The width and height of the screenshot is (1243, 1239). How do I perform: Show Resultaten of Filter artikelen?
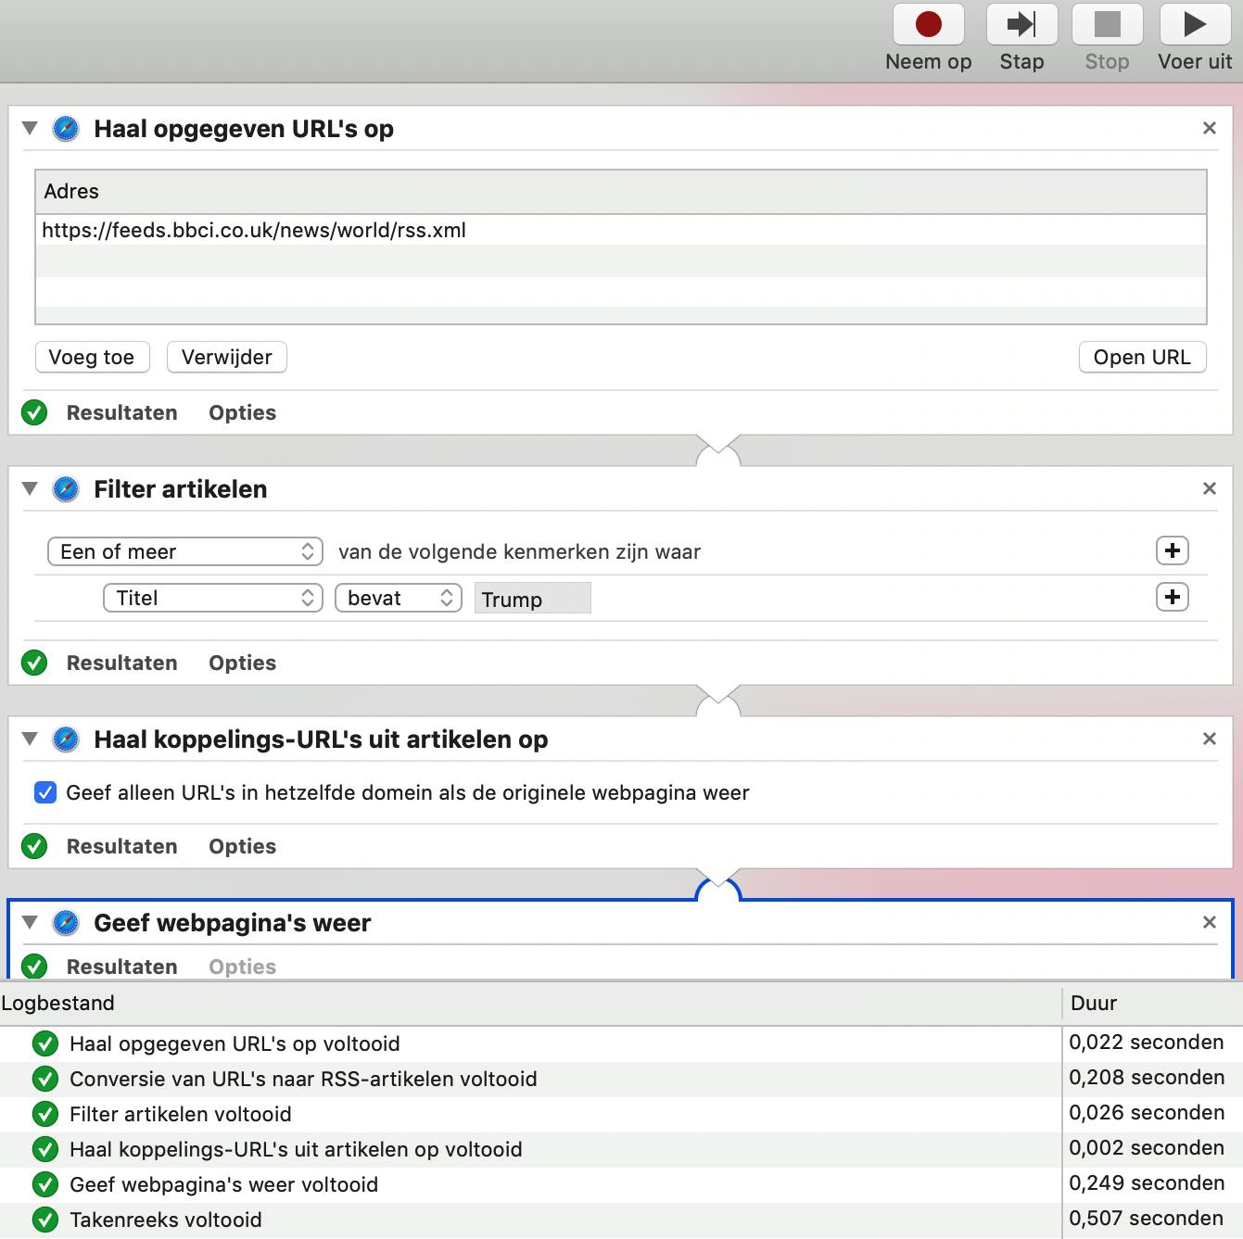pyautogui.click(x=121, y=663)
